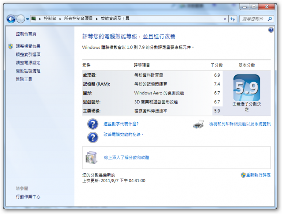Click the 上次更新 timestamp text
The height and width of the screenshot is (214, 282).
pyautogui.click(x=114, y=180)
